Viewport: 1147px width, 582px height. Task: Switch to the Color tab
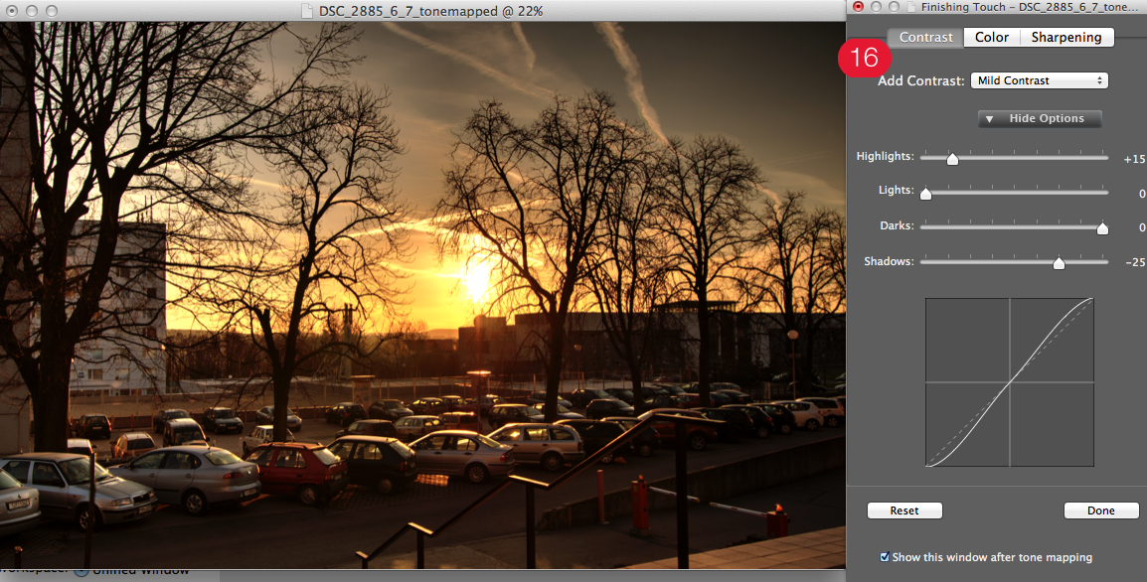point(991,37)
